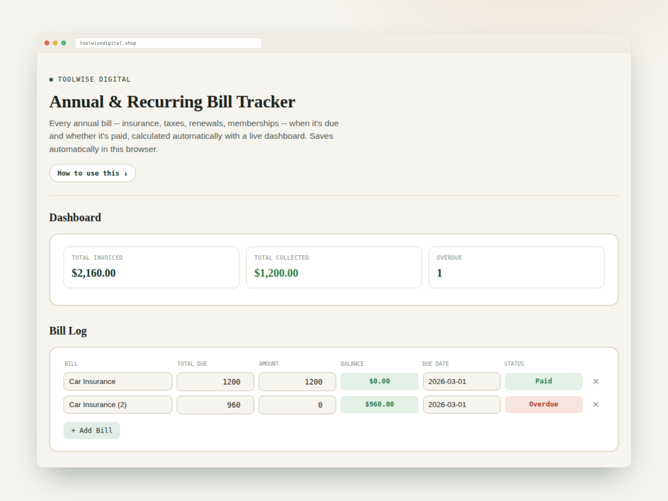Click the Paid status badge
Viewport: 668px width, 501px height.
pyautogui.click(x=544, y=381)
